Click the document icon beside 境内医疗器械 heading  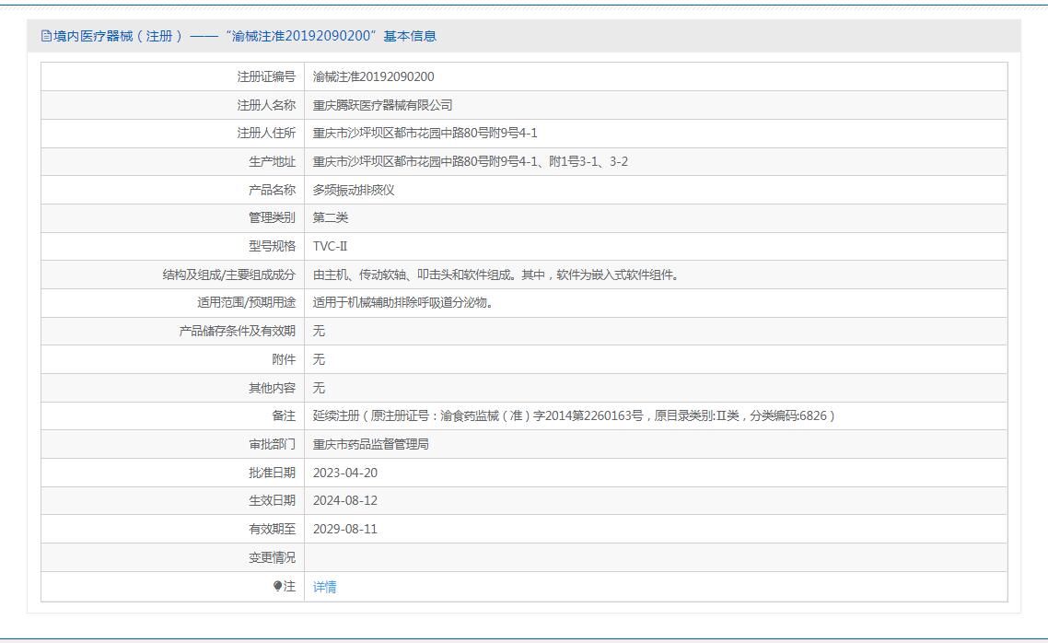point(46,36)
